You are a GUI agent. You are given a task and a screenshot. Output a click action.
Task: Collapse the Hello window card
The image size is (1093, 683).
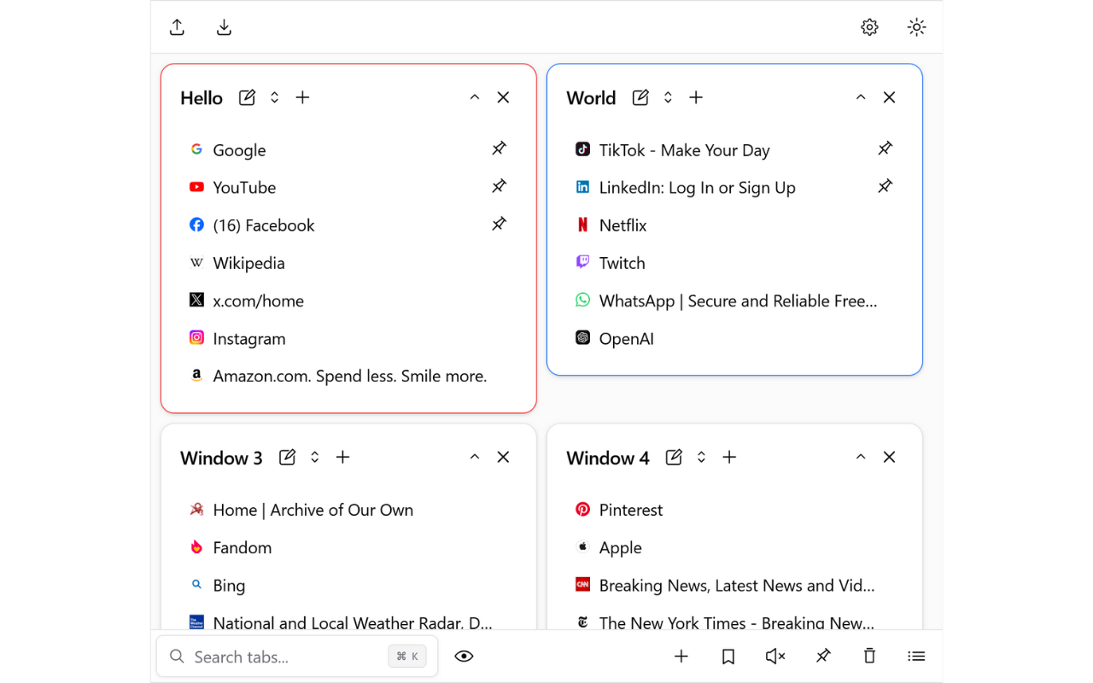(475, 97)
